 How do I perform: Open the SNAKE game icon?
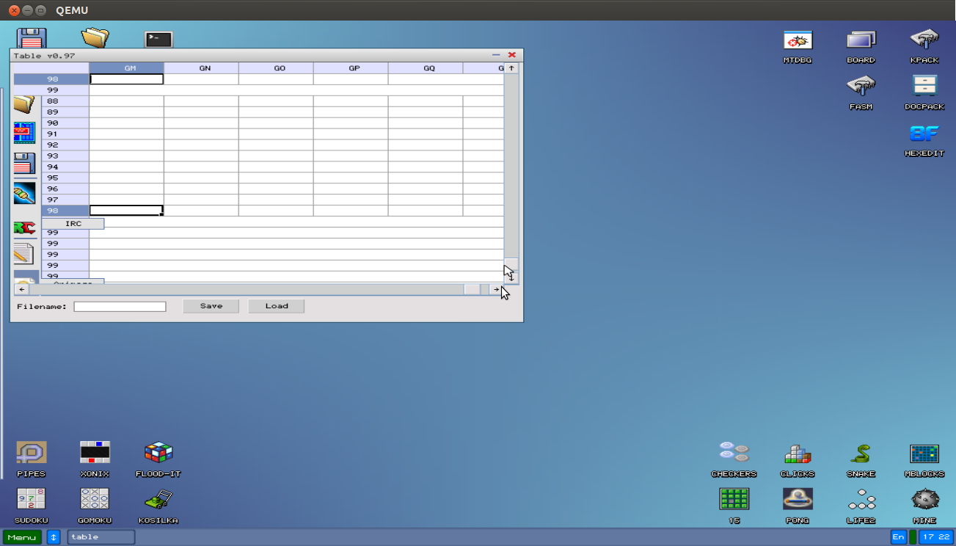click(x=861, y=454)
